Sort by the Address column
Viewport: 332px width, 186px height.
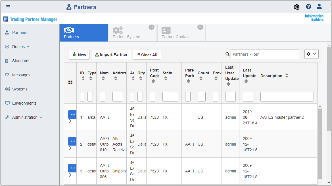(116, 79)
